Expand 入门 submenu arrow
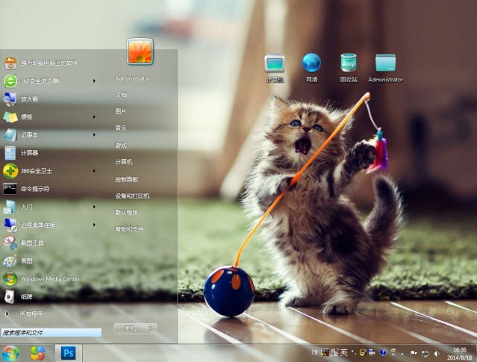Image resolution: width=477 pixels, height=362 pixels. 94,207
